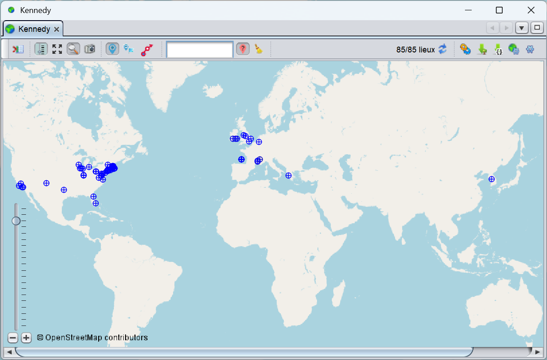The height and width of the screenshot is (360, 547).
Task: Click the globe icon on the Kennedy tab
Action: (10, 29)
